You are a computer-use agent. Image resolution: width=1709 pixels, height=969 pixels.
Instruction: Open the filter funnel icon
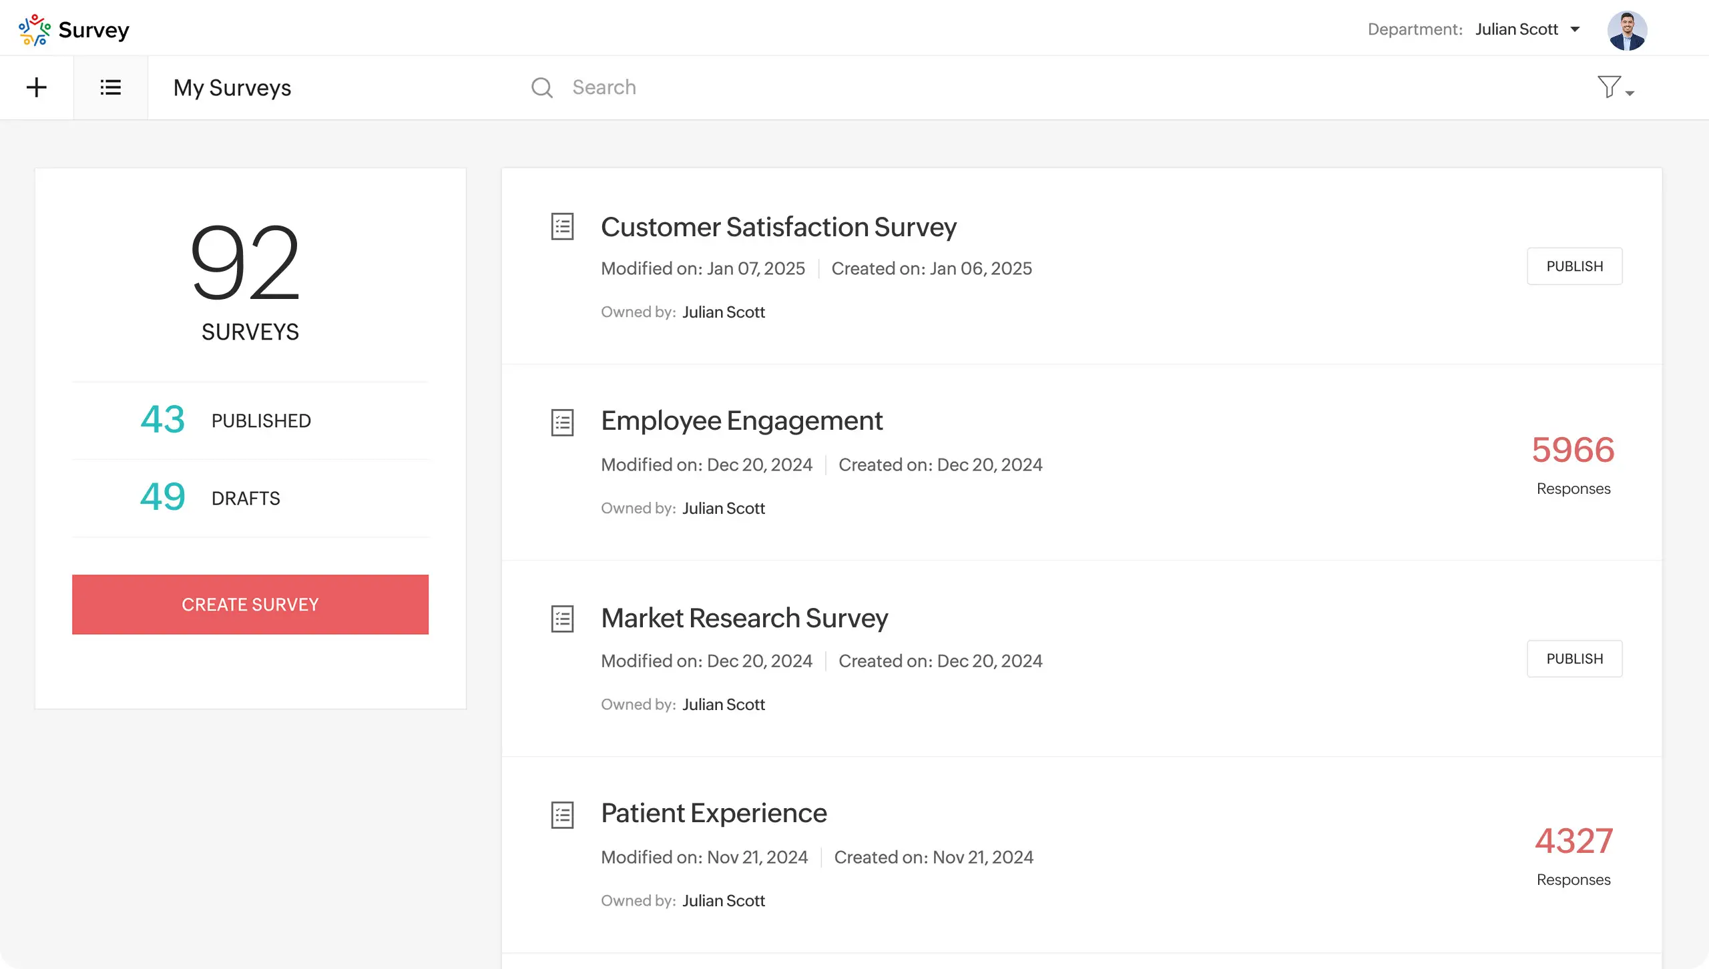click(x=1609, y=86)
